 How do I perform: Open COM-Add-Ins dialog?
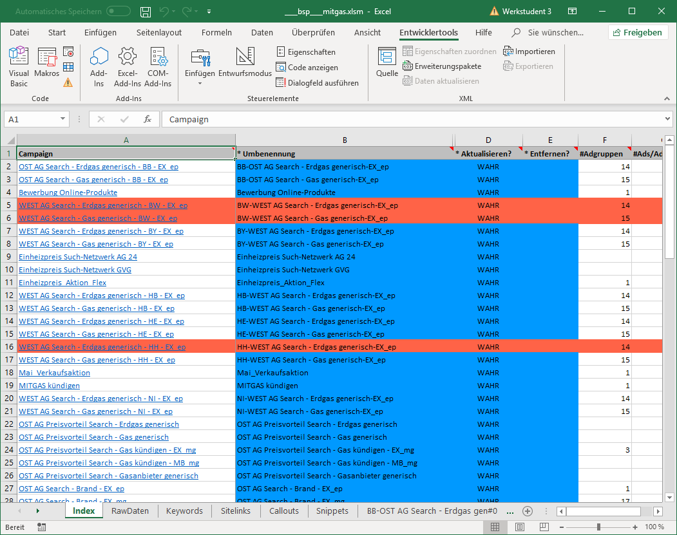coord(158,68)
